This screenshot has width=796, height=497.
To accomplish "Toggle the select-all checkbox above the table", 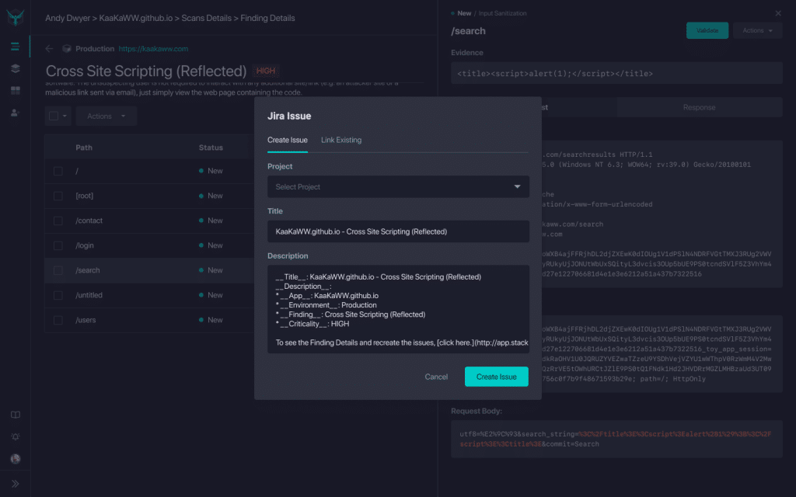I will point(54,116).
